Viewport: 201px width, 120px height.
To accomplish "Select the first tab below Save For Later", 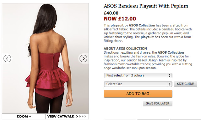I will click(x=120, y=119).
